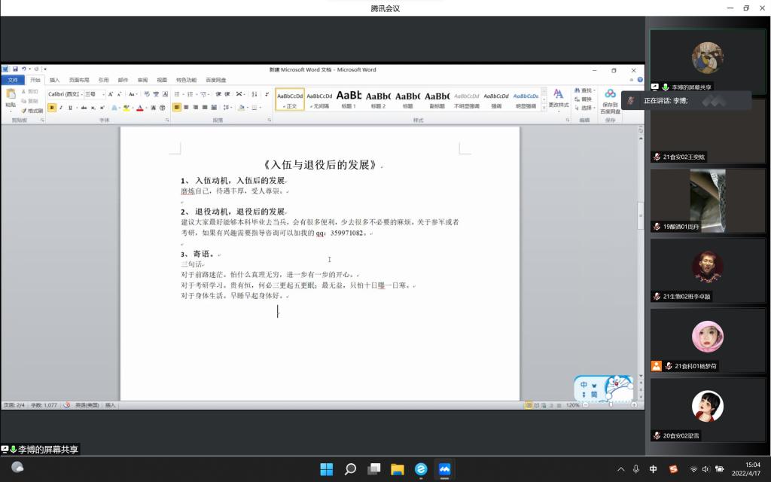This screenshot has width=771, height=482.
Task: Click the Save to Baidu Netdisk icon
Action: [610, 94]
